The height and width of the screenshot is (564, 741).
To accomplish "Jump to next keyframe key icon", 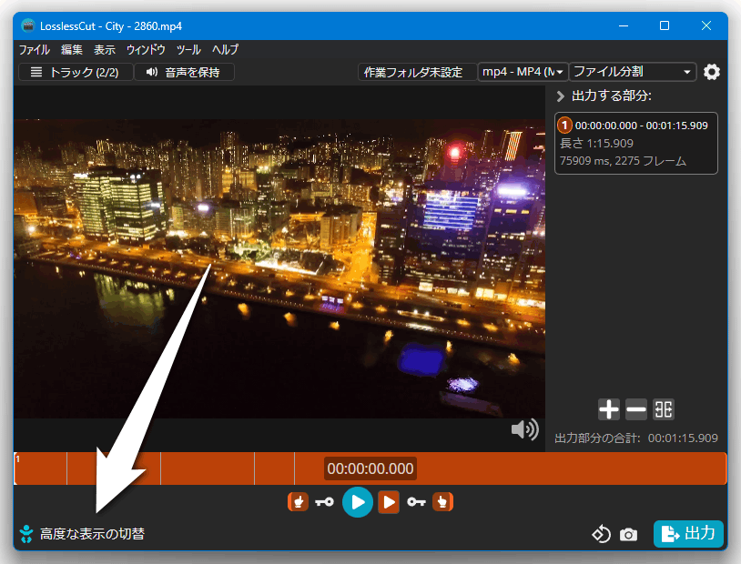I will (x=416, y=501).
